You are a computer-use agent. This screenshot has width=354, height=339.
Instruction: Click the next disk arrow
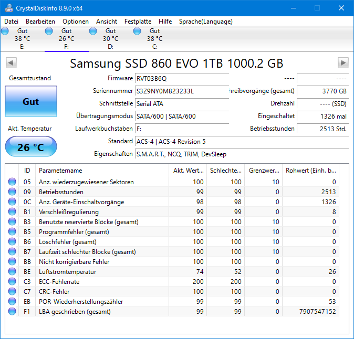tap(343, 62)
